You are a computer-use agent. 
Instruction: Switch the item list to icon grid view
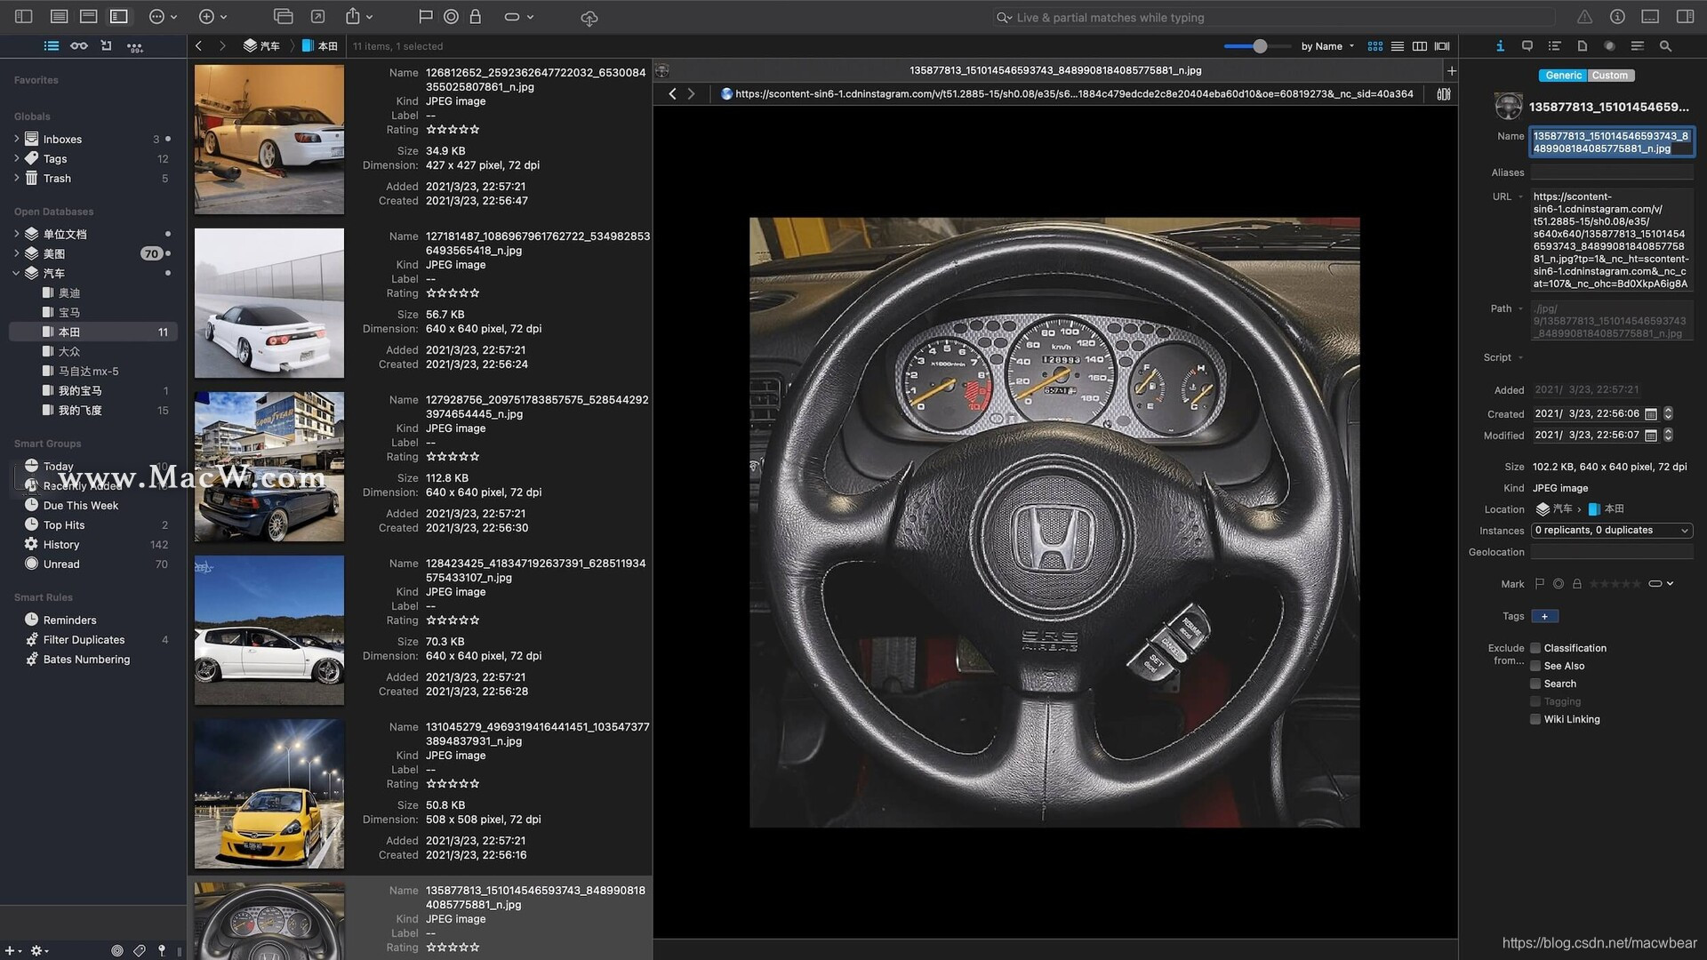(1375, 46)
